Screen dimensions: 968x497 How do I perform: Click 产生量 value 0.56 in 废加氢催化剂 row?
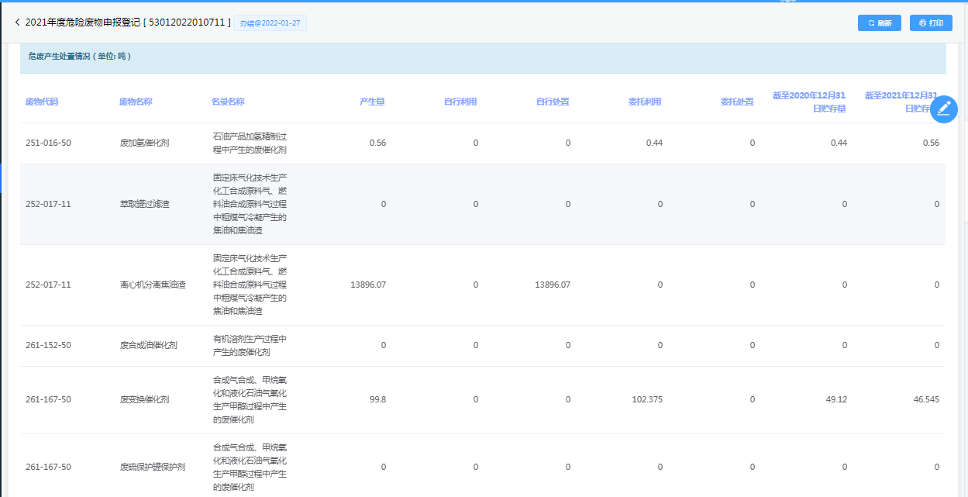pos(377,143)
